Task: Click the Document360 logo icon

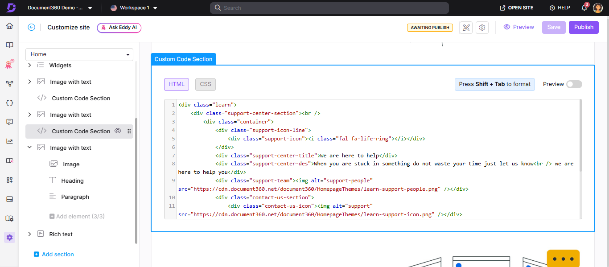Action: click(x=10, y=8)
